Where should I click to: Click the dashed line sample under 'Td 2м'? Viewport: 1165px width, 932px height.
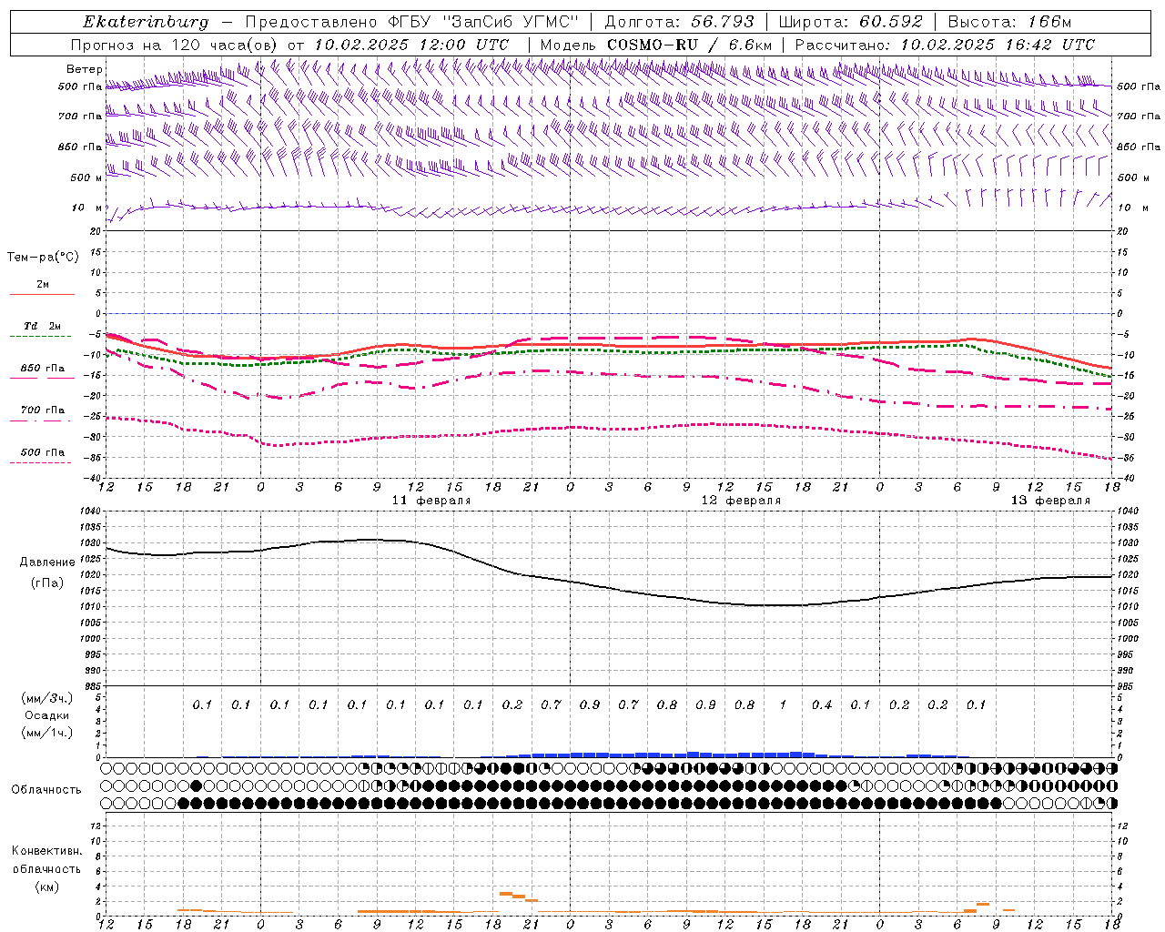tap(40, 336)
